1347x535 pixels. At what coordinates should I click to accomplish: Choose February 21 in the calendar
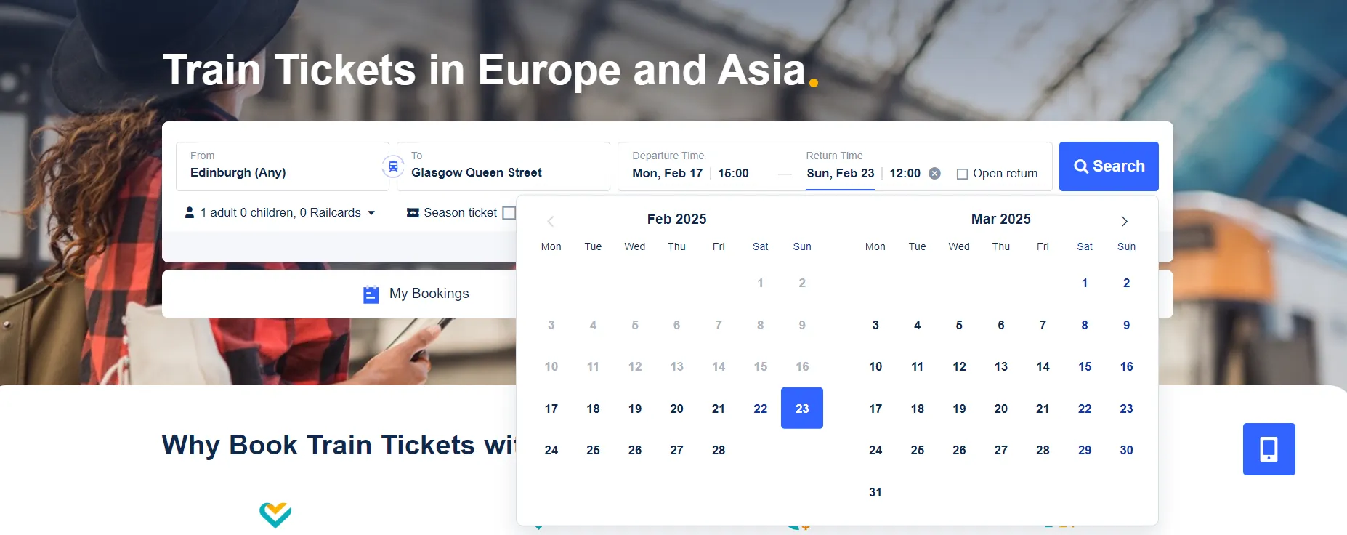(x=719, y=409)
